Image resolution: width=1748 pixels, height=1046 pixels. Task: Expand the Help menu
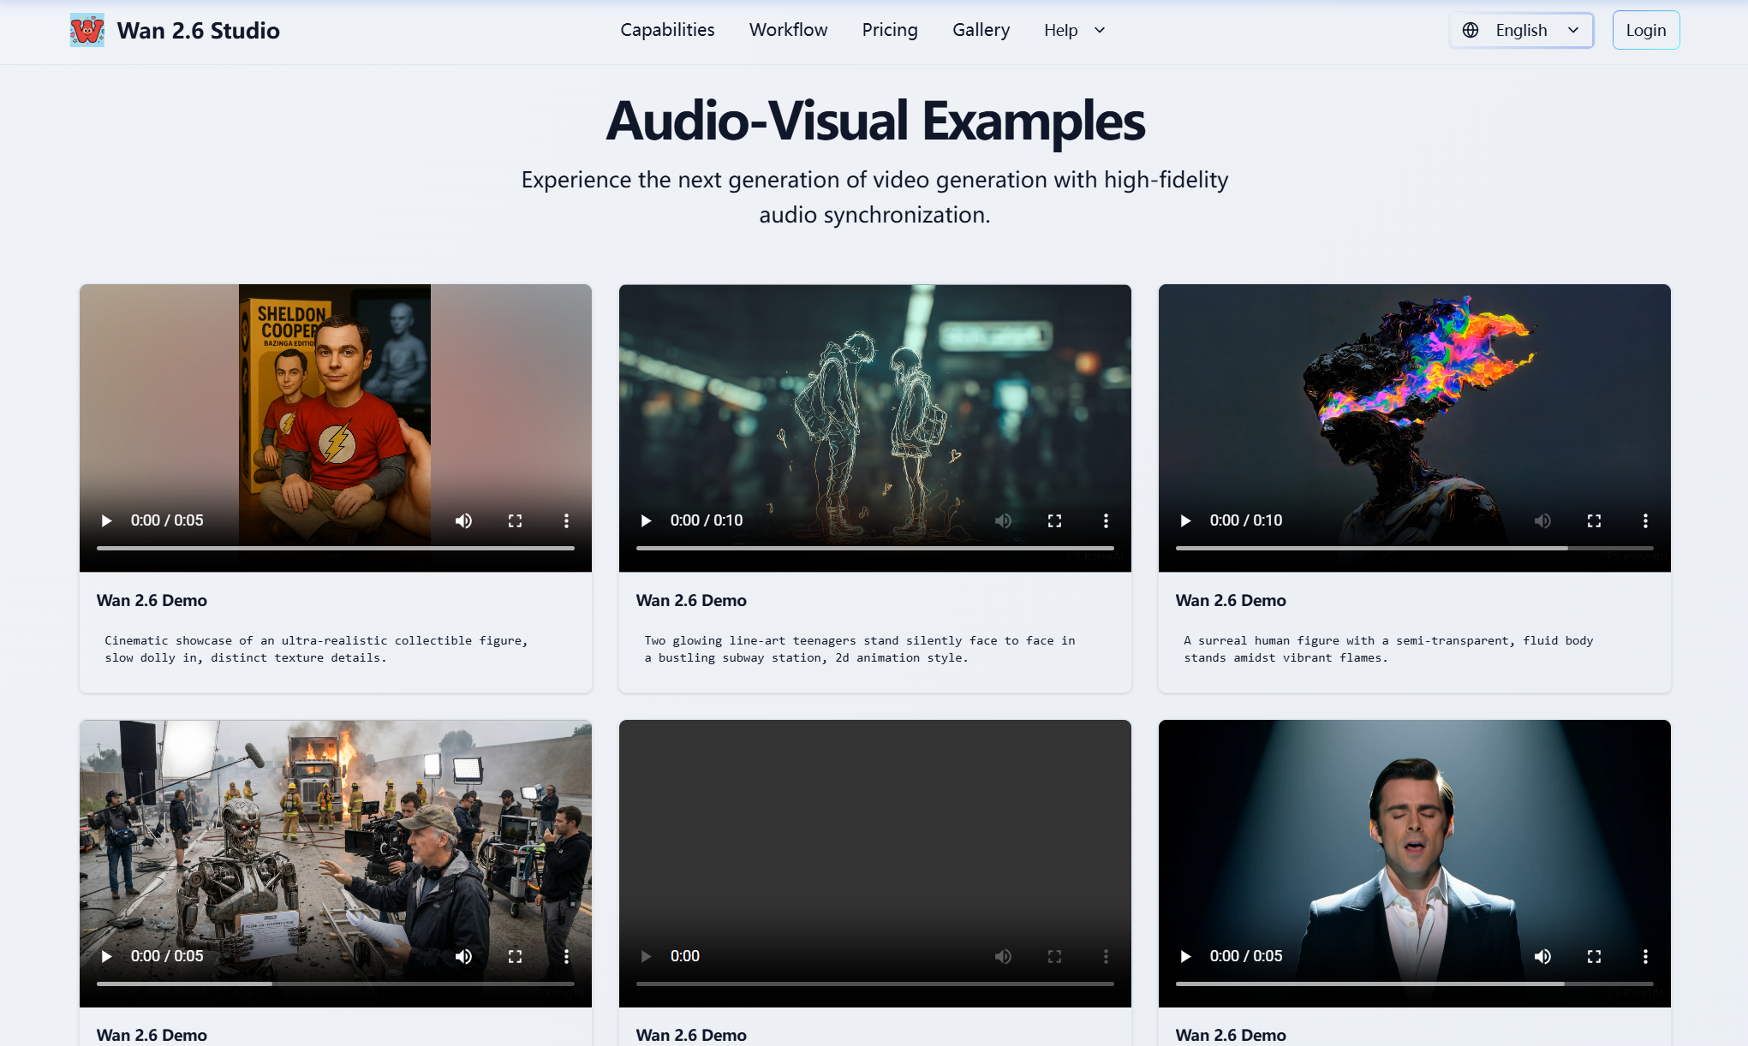[1074, 30]
